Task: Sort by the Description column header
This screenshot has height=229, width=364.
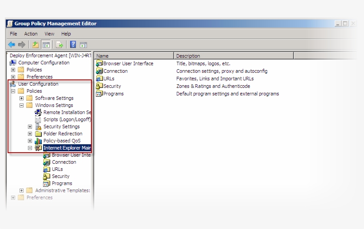Action: click(x=234, y=56)
